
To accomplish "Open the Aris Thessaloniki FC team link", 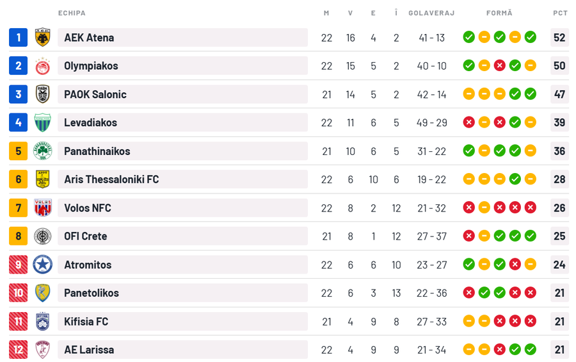I will tap(111, 179).
